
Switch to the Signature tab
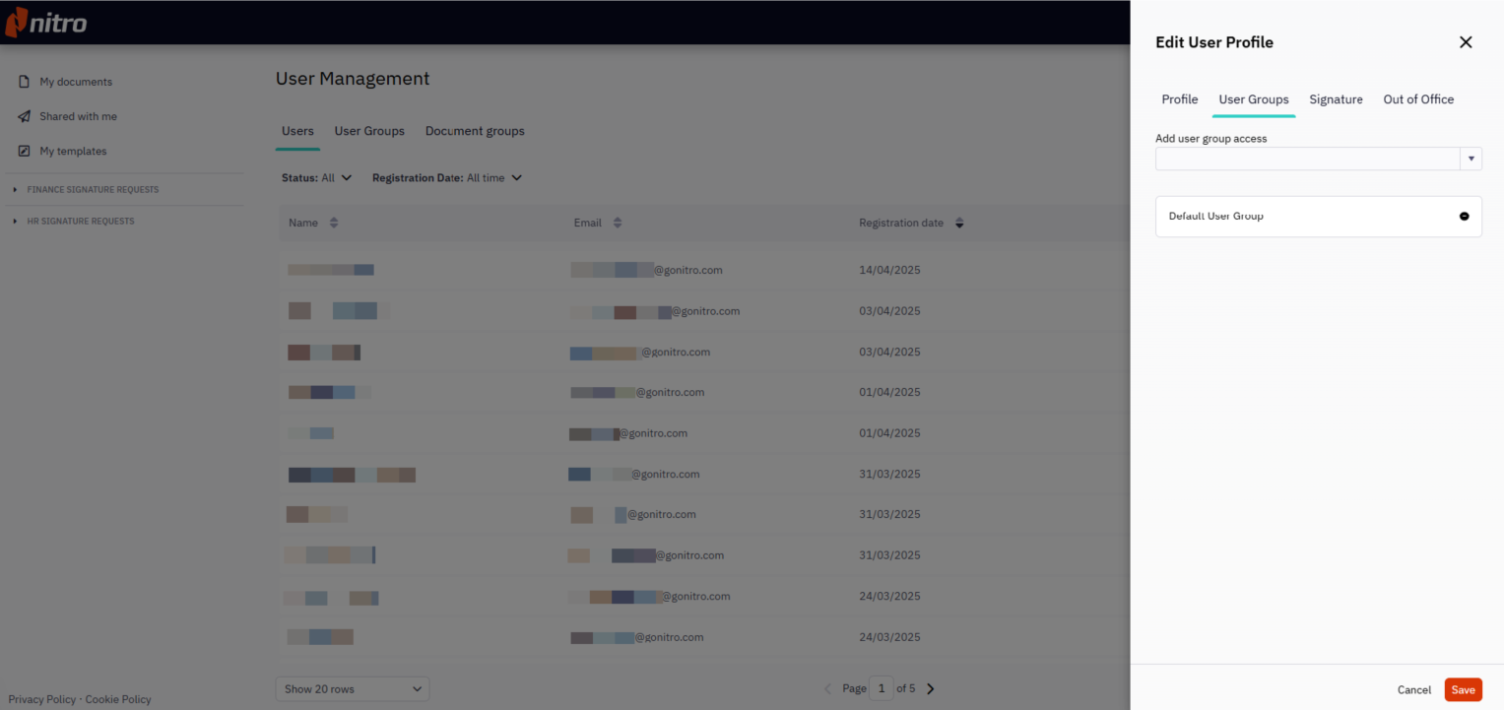1336,99
